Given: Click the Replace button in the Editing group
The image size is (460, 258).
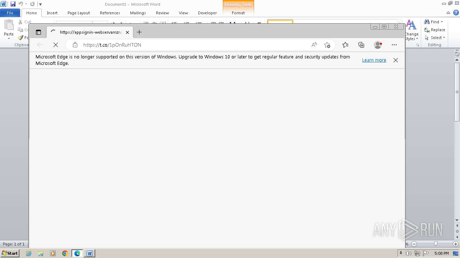Looking at the screenshot, I should [435, 30].
